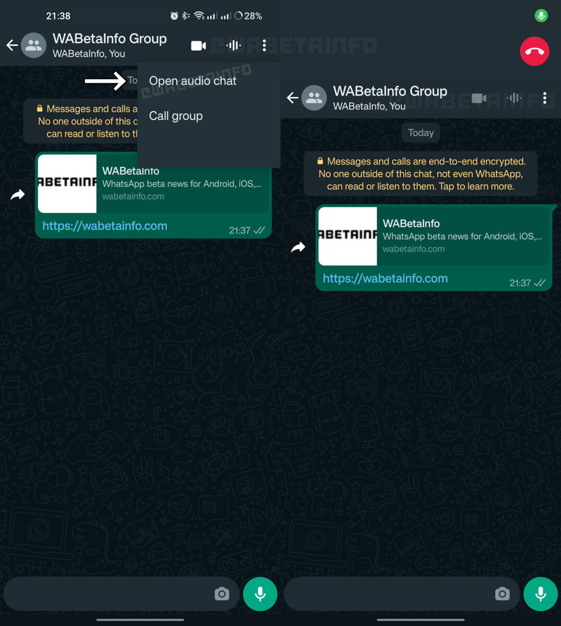The image size is (561, 626).
Task: Tap the microphone button in right screen
Action: point(541,594)
